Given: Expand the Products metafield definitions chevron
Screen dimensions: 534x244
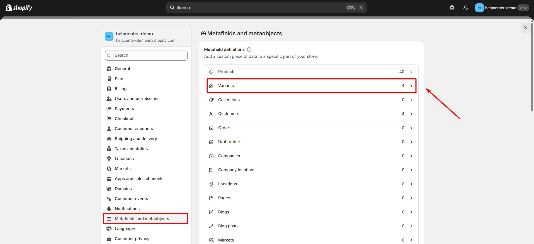Looking at the screenshot, I should 411,72.
